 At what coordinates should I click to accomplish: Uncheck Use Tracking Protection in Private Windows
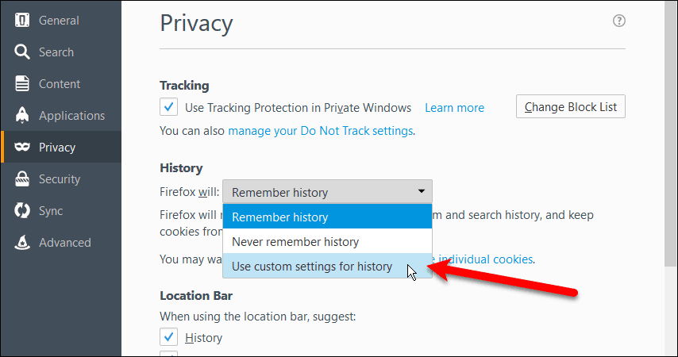168,107
